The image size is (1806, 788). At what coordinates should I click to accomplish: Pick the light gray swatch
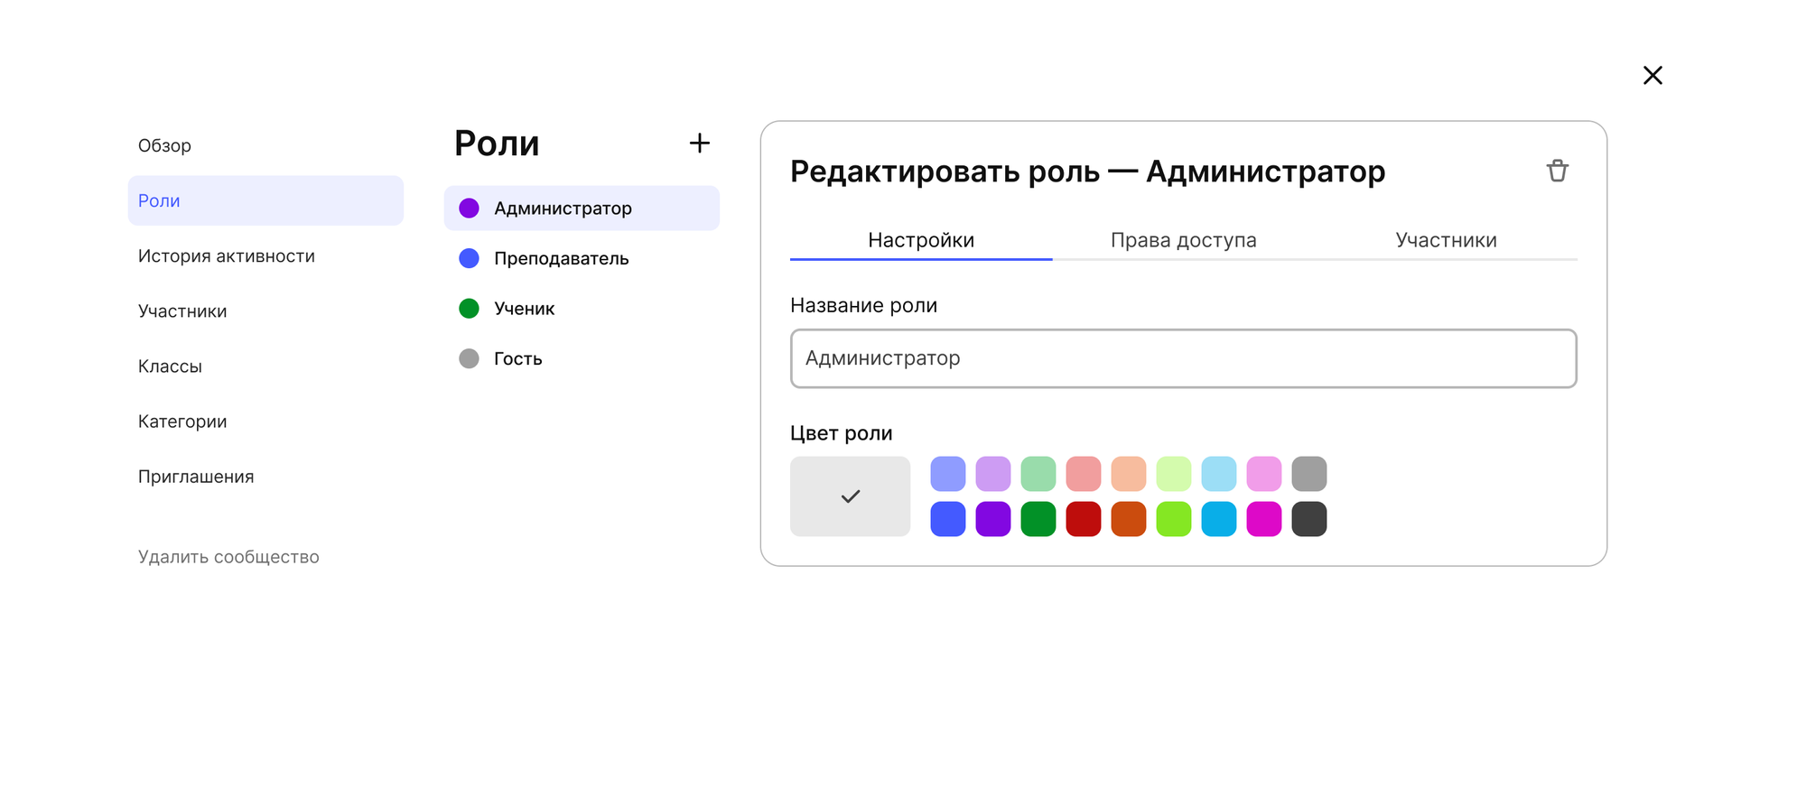click(x=1309, y=474)
